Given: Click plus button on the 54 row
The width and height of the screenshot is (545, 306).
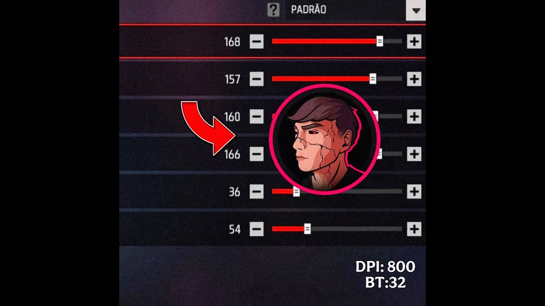Looking at the screenshot, I should tap(414, 229).
